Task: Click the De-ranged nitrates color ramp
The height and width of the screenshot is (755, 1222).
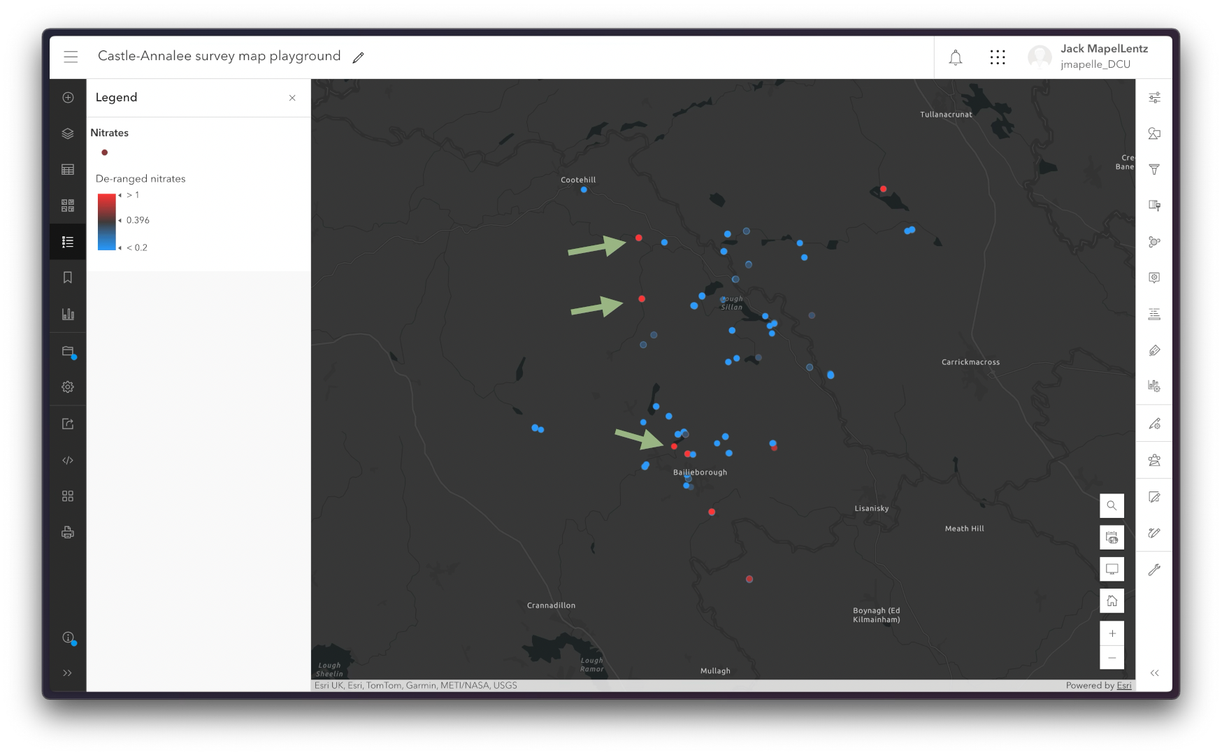Action: click(x=106, y=222)
